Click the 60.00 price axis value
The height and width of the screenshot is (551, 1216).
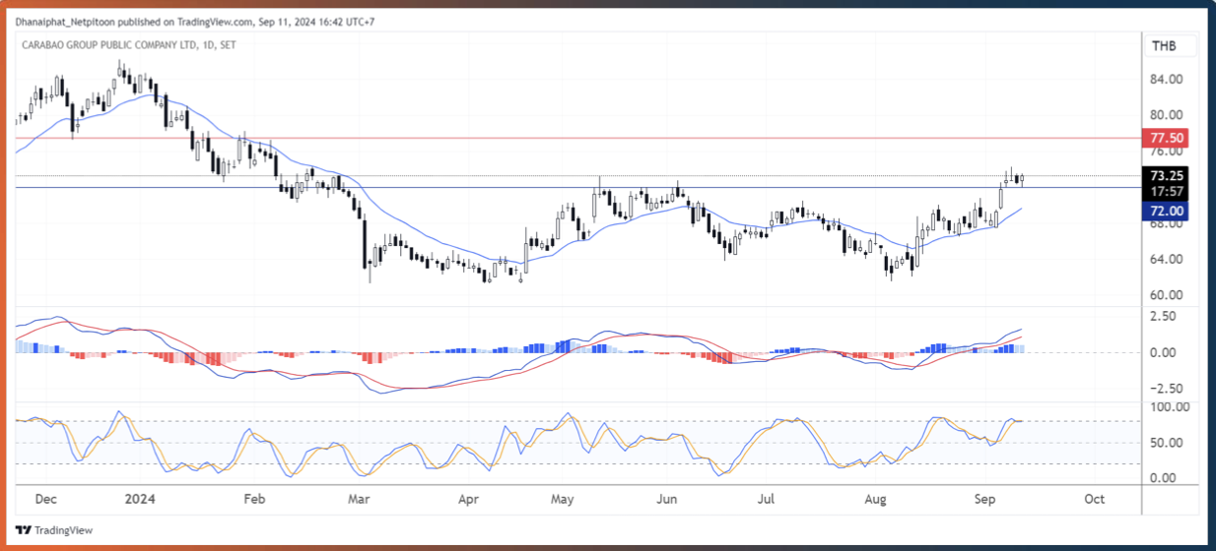coord(1167,295)
